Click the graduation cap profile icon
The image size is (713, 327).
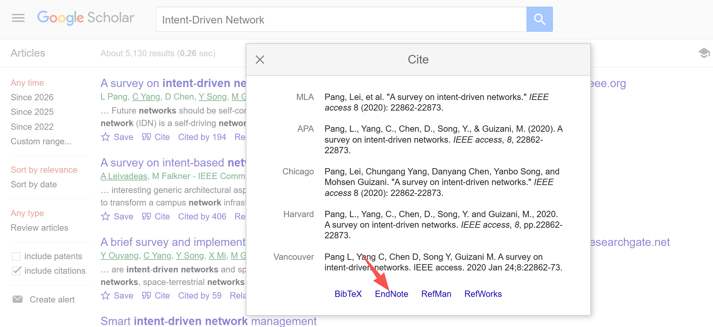(x=704, y=53)
